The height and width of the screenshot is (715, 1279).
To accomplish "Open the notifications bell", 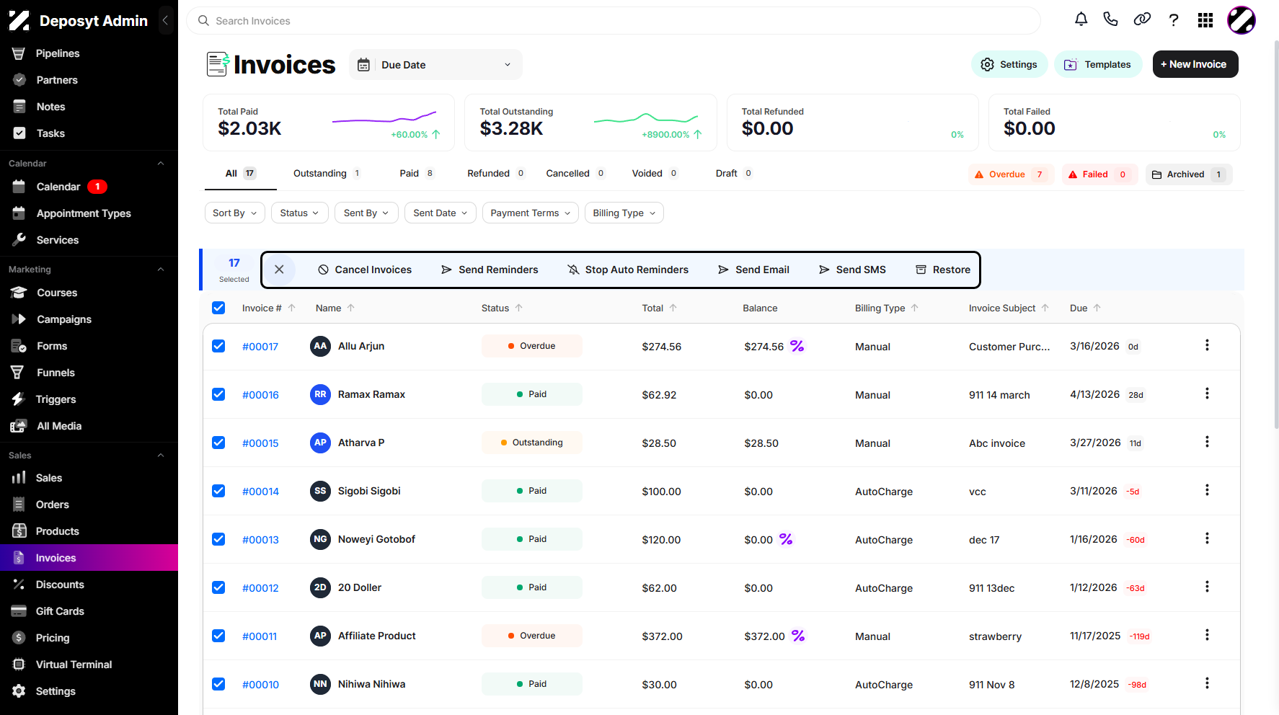I will [x=1081, y=19].
